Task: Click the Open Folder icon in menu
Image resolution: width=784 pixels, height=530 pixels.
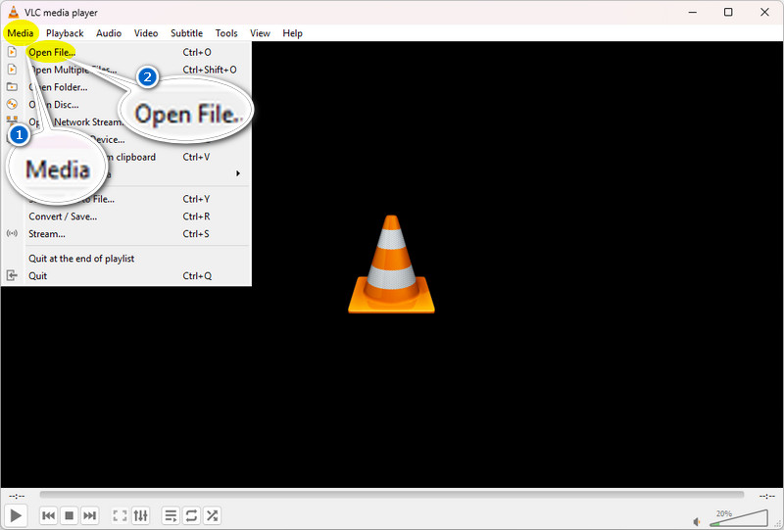Action: coord(12,87)
